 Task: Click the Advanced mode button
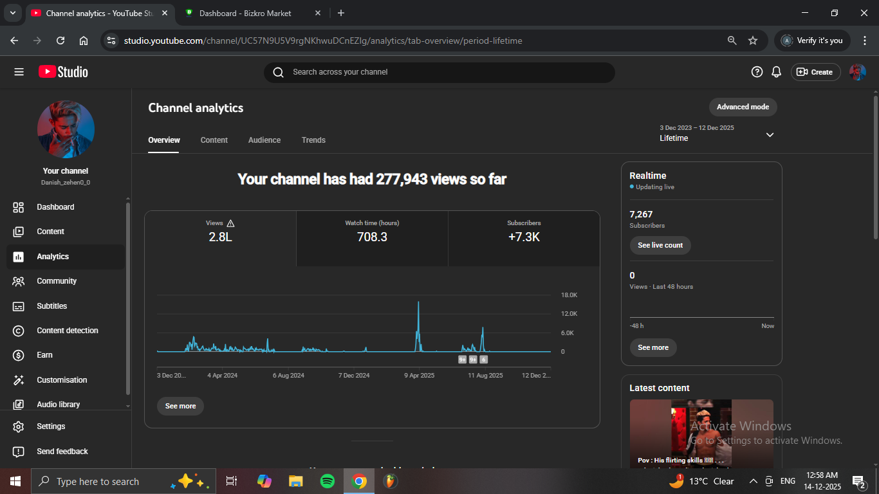(743, 107)
